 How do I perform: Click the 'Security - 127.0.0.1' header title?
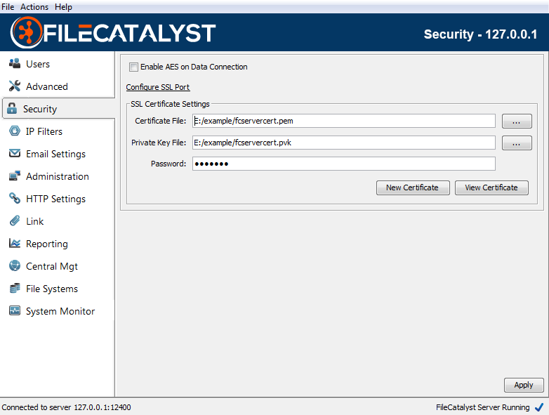[480, 34]
